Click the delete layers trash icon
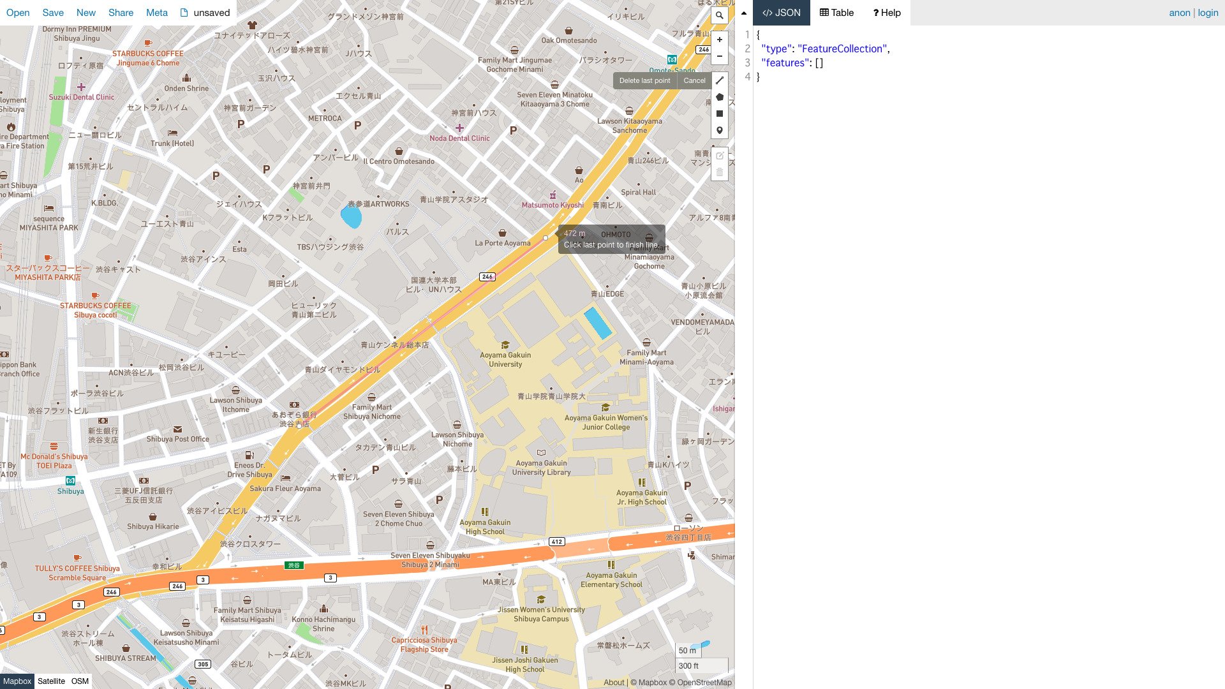Screen dimensions: 1225x689 719,172
